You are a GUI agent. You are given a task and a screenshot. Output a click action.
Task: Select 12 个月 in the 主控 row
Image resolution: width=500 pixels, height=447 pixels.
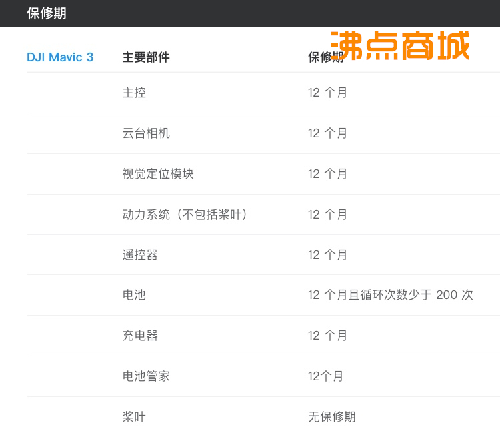[327, 93]
